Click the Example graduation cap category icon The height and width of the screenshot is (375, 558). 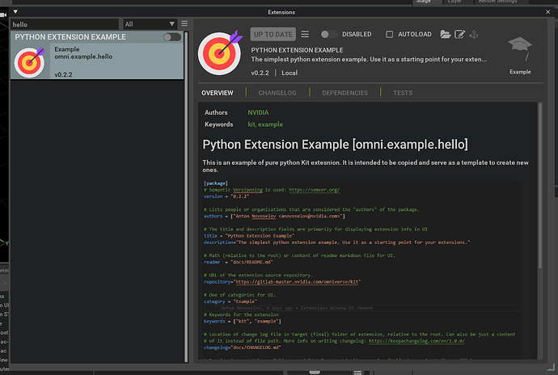[x=520, y=48]
